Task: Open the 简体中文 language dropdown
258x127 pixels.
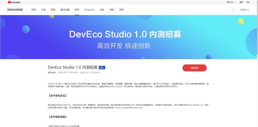Action: 231,2
